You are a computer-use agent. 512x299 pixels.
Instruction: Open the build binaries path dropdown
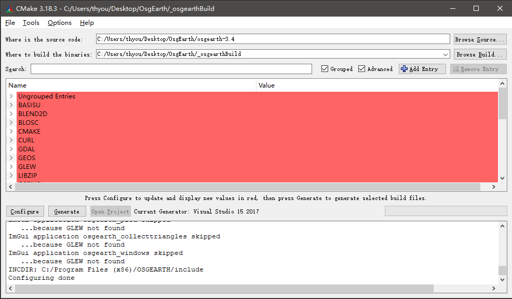(446, 54)
